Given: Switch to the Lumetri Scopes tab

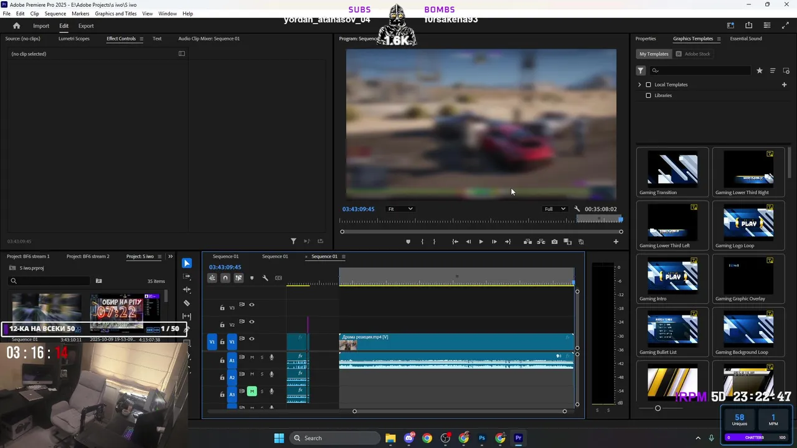Looking at the screenshot, I should (x=74, y=39).
